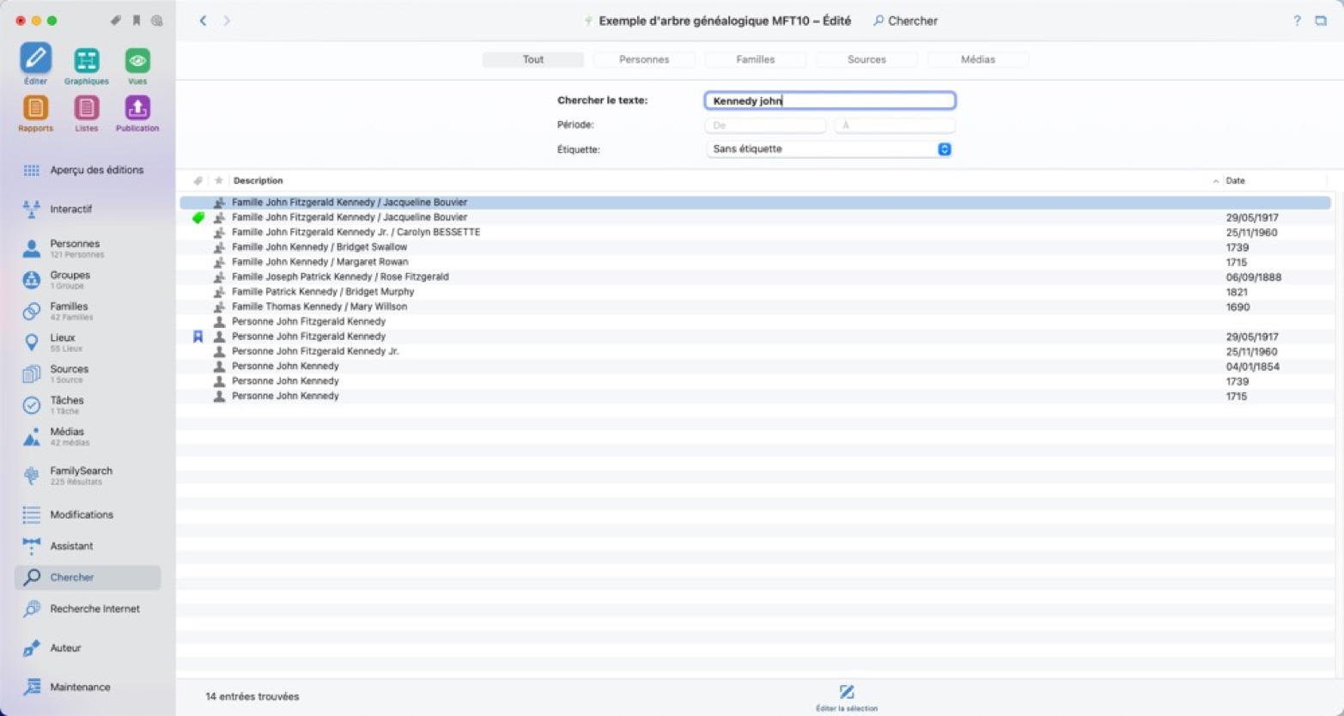The image size is (1344, 716).
Task: Click the tag column header icon
Action: pos(198,180)
